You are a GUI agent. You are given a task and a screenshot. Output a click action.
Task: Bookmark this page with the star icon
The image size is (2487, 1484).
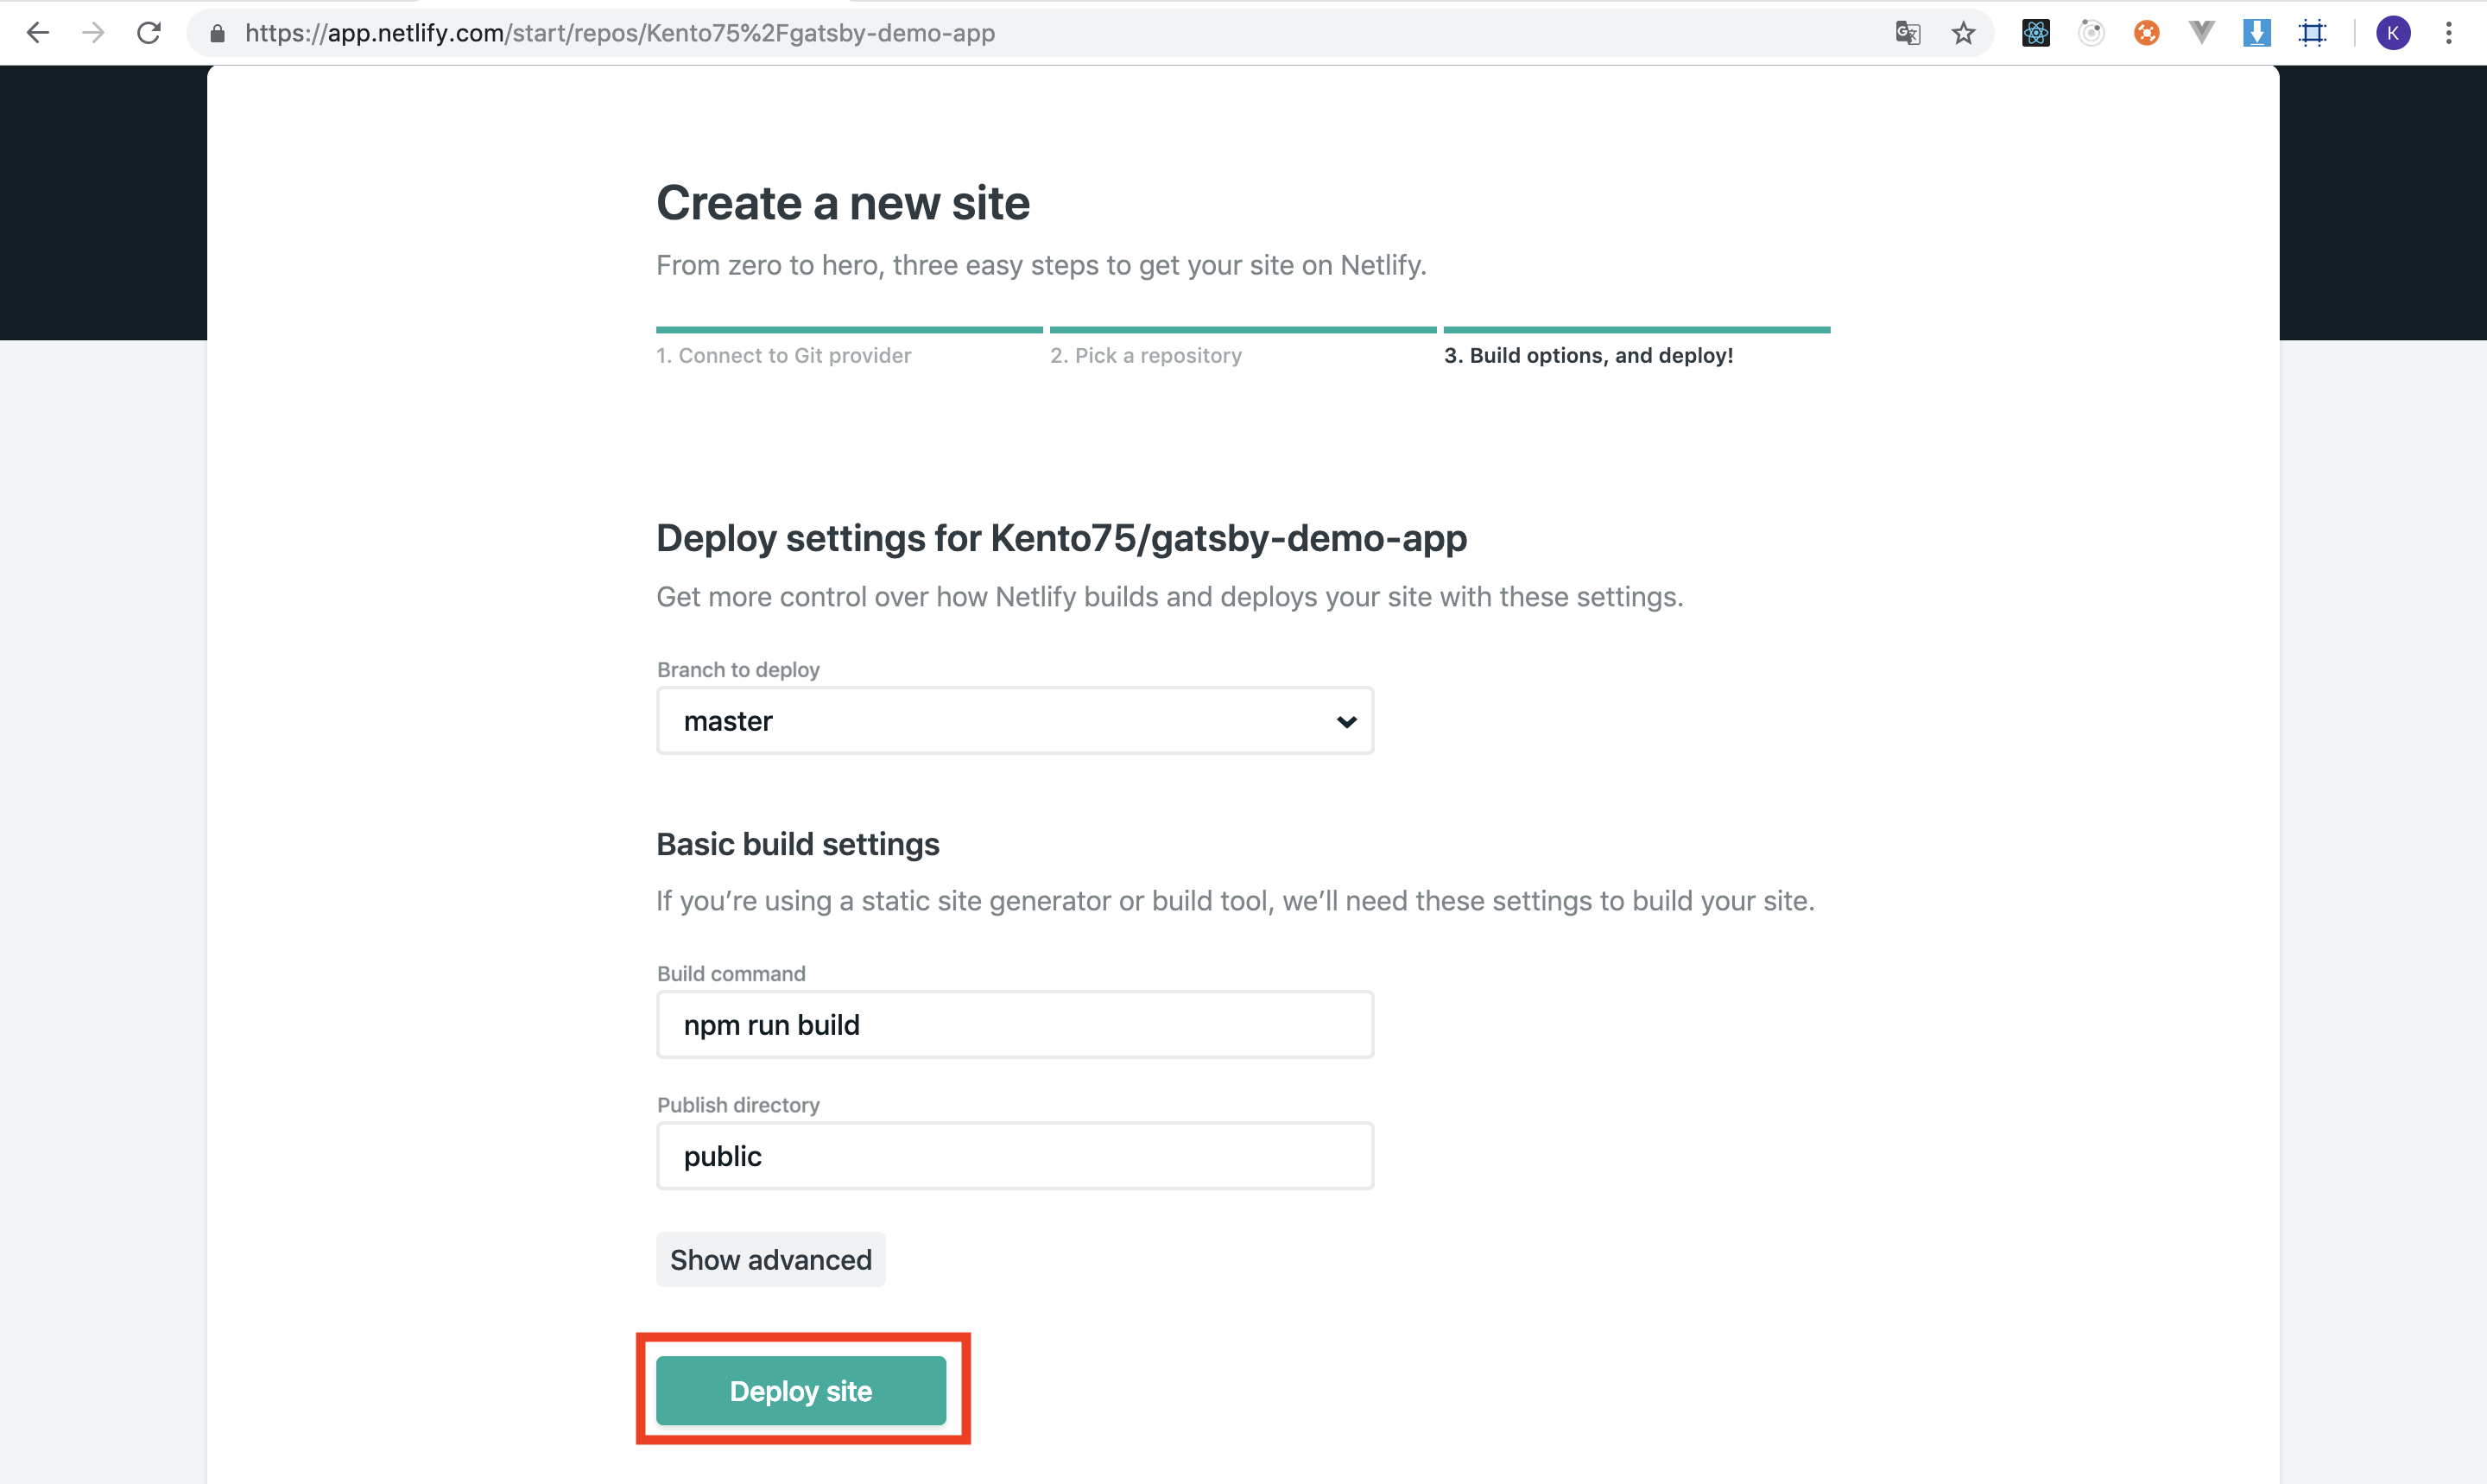1963,33
